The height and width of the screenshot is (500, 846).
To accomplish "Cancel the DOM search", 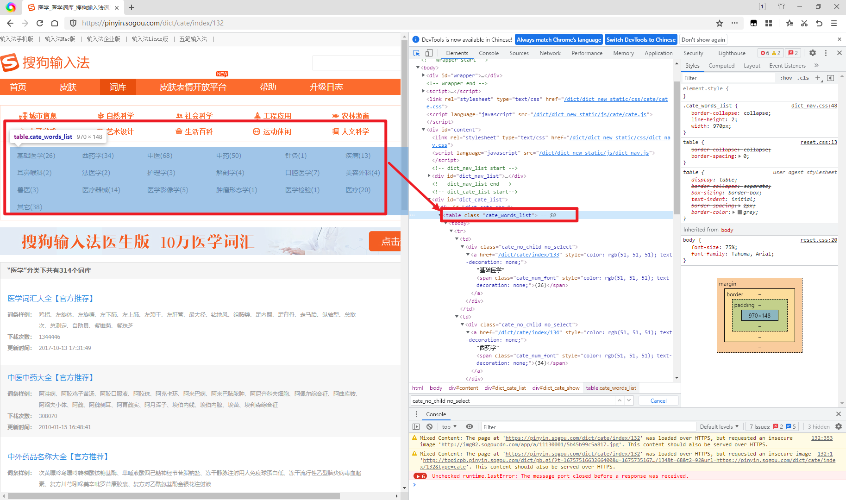I will 658,401.
